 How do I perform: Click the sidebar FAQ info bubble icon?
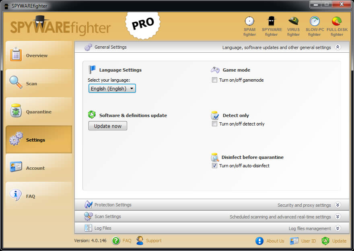[x=16, y=195]
